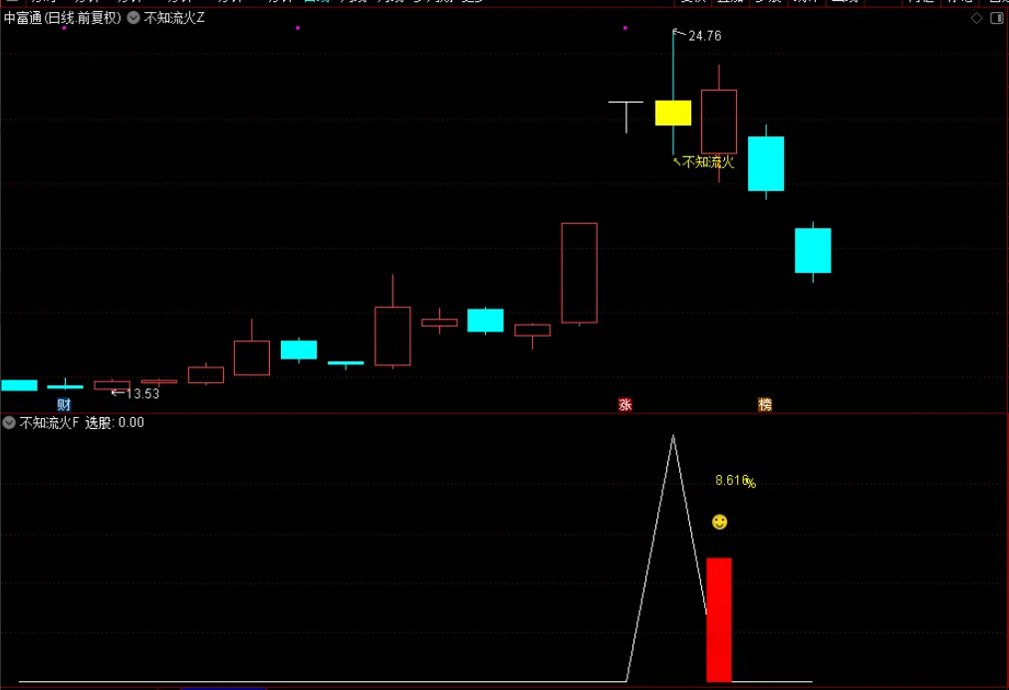Viewport: 1009px width, 690px height.
Task: Click the 不知流火F sub-indicator name
Action: pos(49,422)
